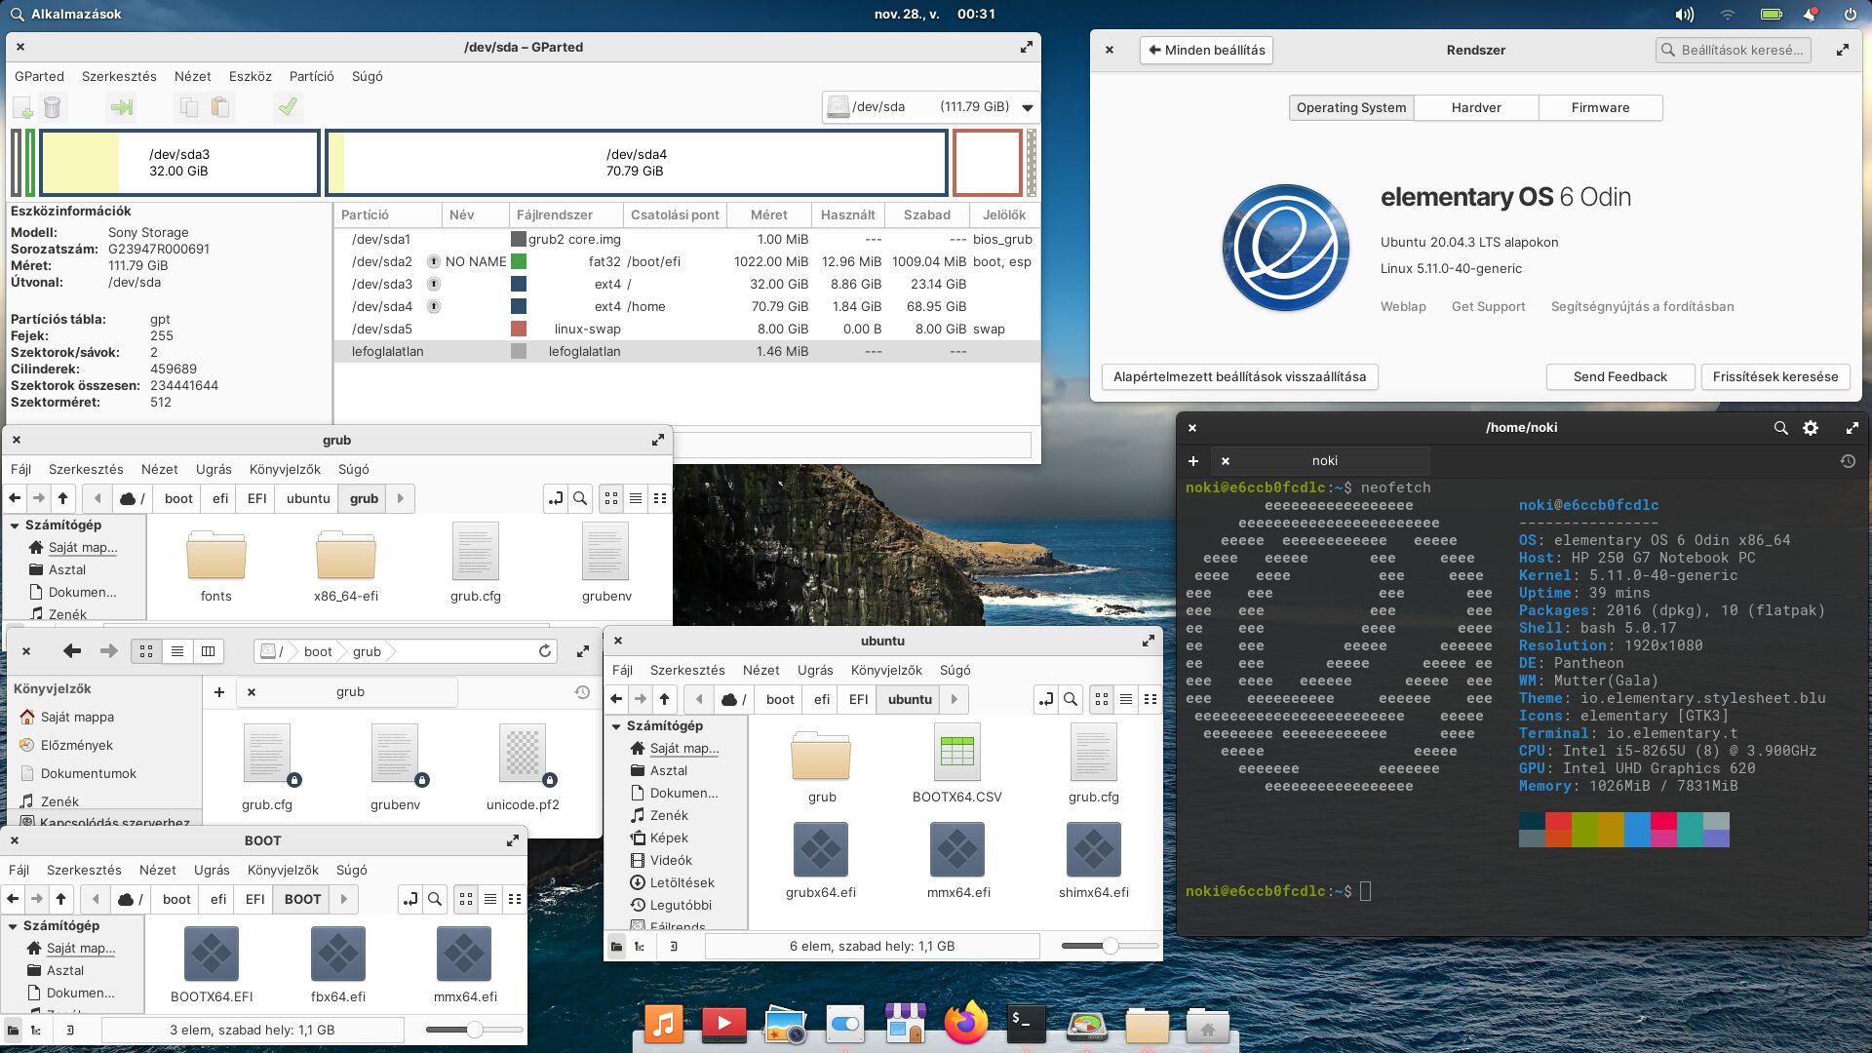This screenshot has height=1053, width=1872.
Task: Switch grub window to icon view
Action: tap(611, 498)
